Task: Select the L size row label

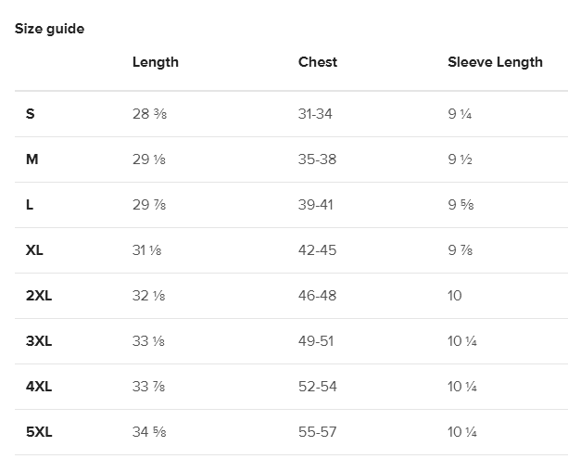Action: point(31,205)
